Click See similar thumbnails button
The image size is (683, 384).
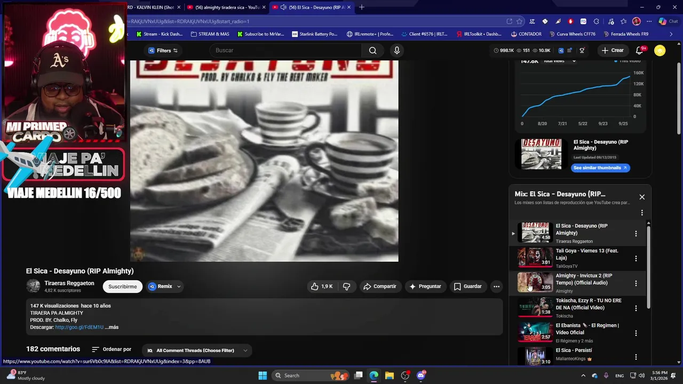click(x=601, y=167)
